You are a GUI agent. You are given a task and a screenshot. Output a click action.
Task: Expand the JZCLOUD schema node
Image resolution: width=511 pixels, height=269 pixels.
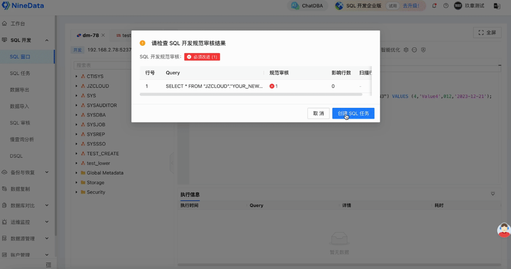(x=76, y=86)
